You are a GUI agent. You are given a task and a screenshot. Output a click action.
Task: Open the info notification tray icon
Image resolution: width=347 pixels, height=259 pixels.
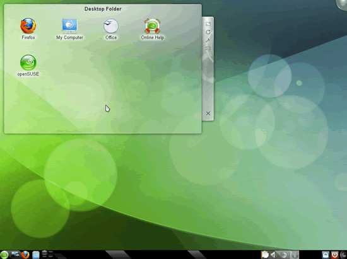[295, 255]
